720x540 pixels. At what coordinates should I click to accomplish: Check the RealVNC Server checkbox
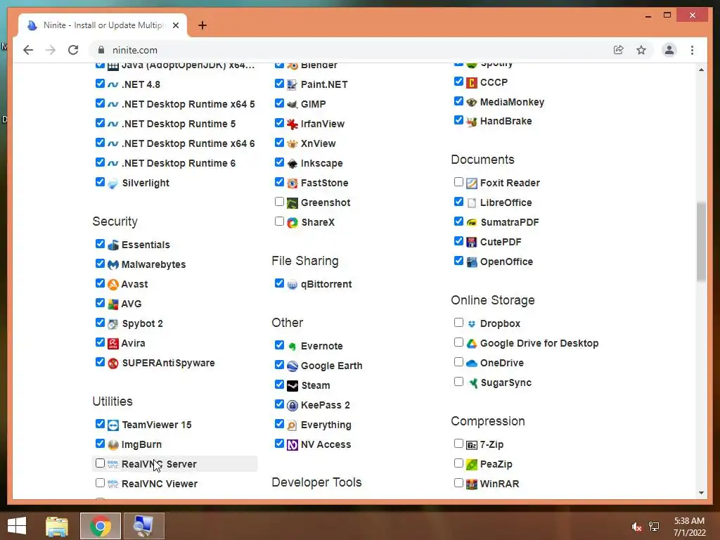(100, 463)
